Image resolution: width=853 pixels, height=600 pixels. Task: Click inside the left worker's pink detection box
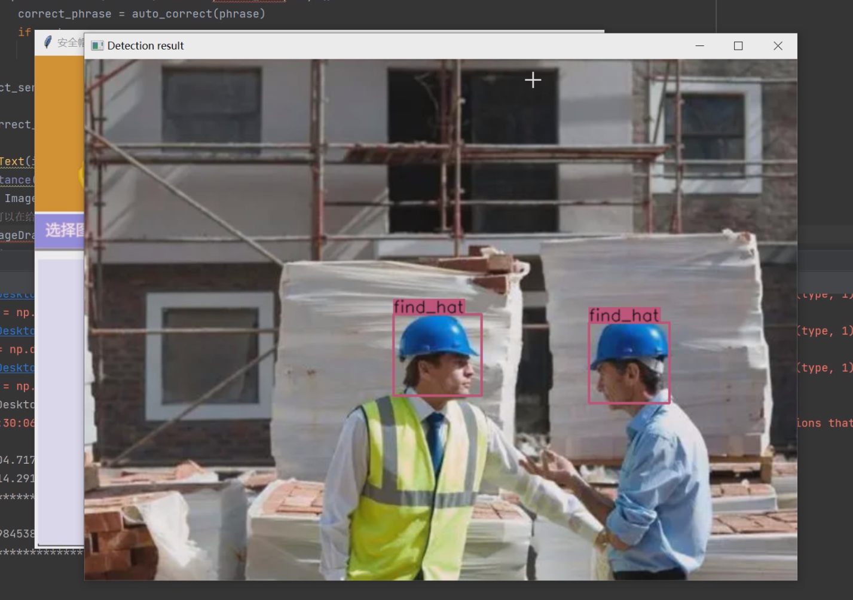(x=438, y=355)
